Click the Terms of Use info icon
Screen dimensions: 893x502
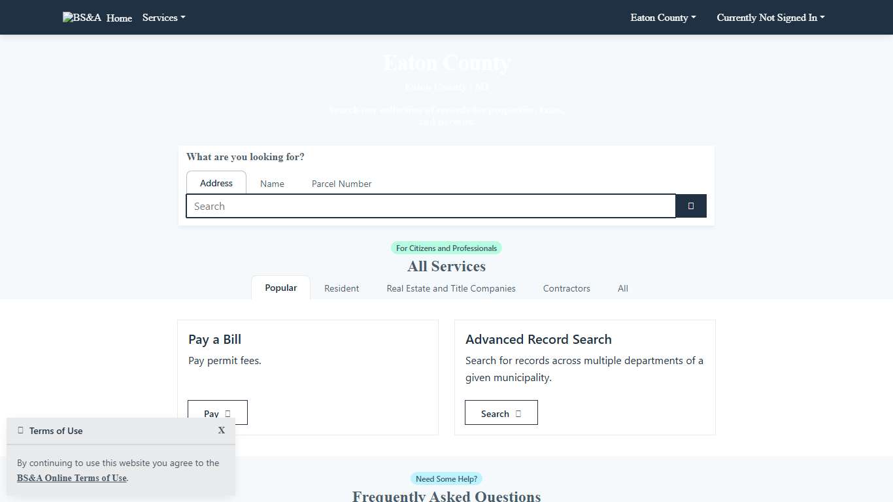coord(21,430)
